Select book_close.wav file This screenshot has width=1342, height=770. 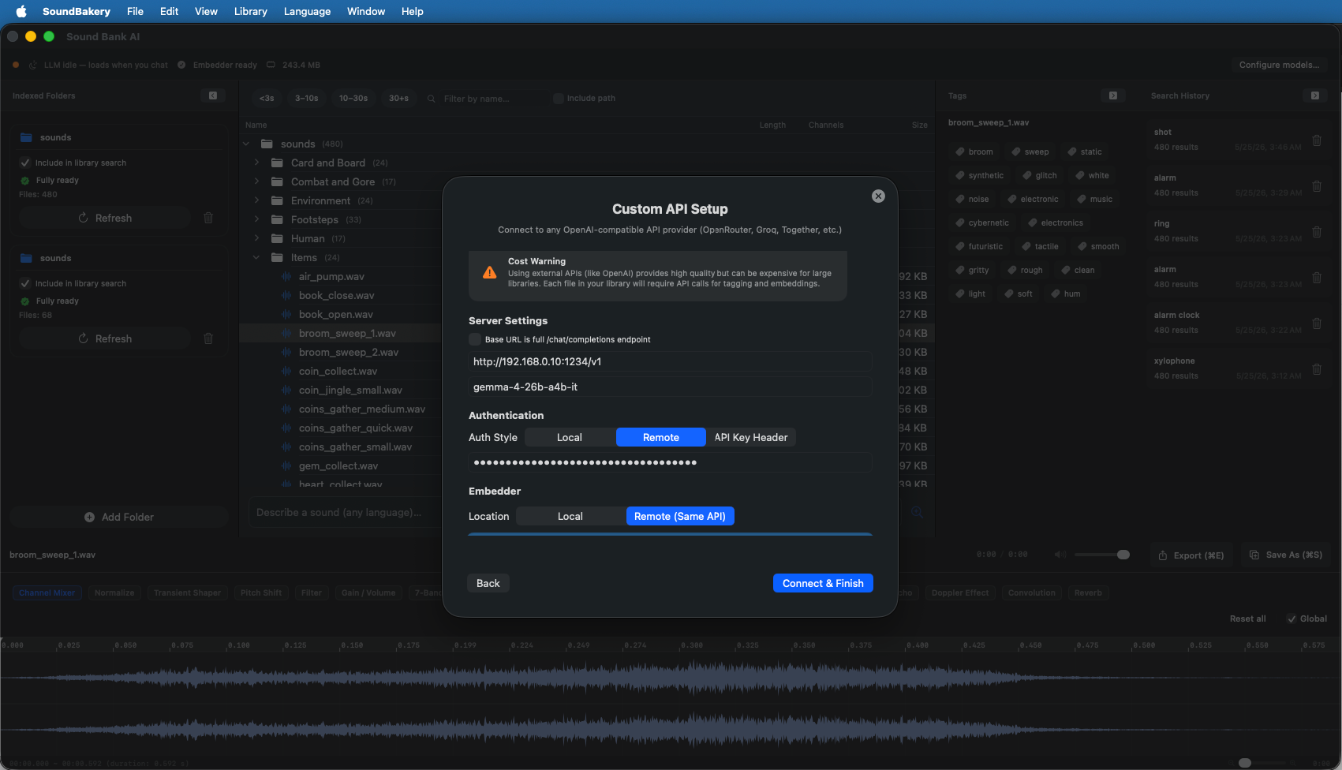[x=337, y=295]
